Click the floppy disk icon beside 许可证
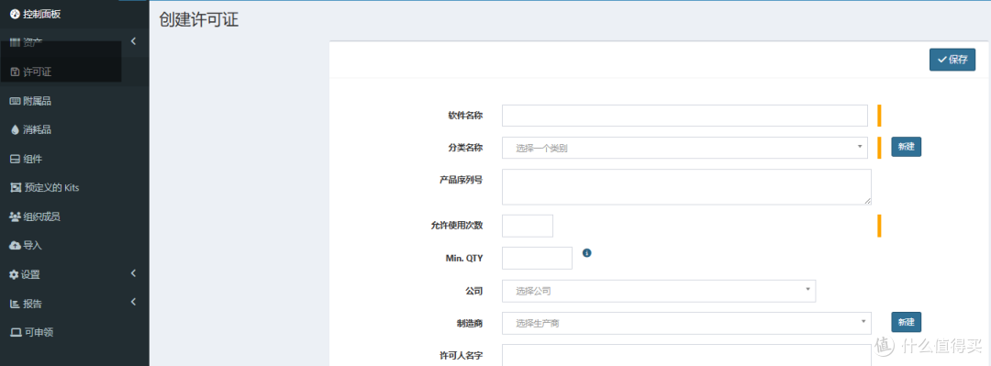Viewport: 991px width, 366px height. [16, 72]
